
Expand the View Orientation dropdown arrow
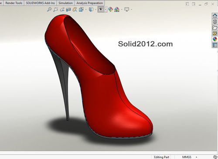point(86,10)
